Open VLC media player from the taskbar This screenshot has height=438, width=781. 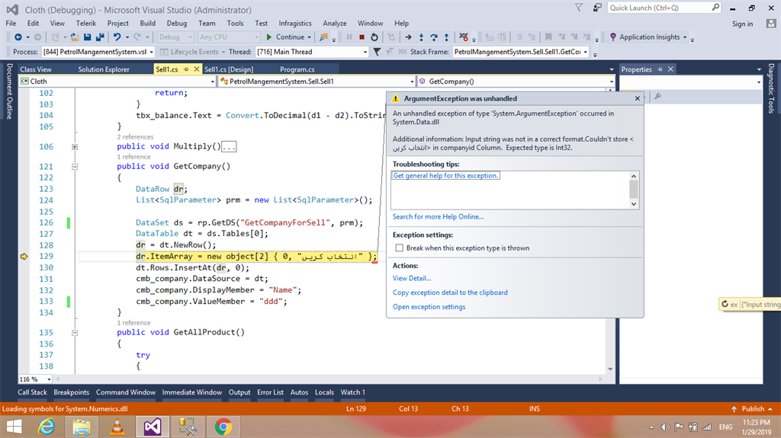click(x=117, y=427)
